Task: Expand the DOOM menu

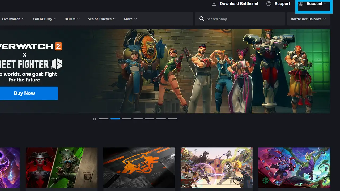Action: tap(72, 19)
